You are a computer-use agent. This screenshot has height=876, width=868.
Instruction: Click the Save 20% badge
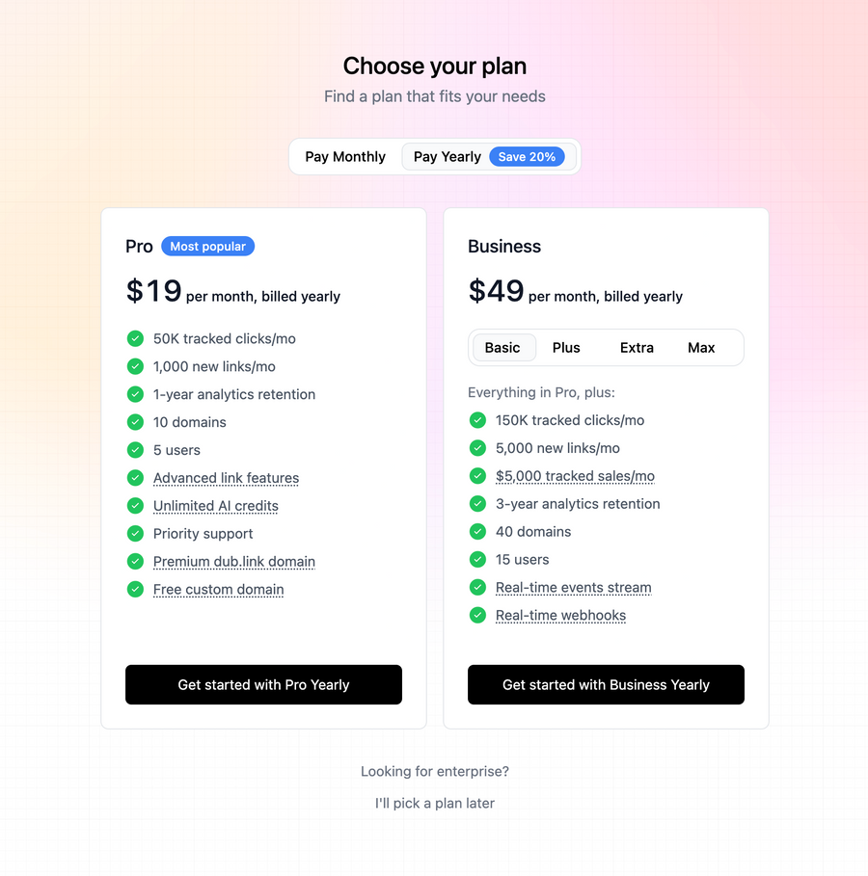pos(527,156)
